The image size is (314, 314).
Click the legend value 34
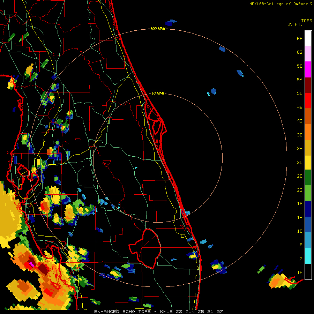point(300,148)
